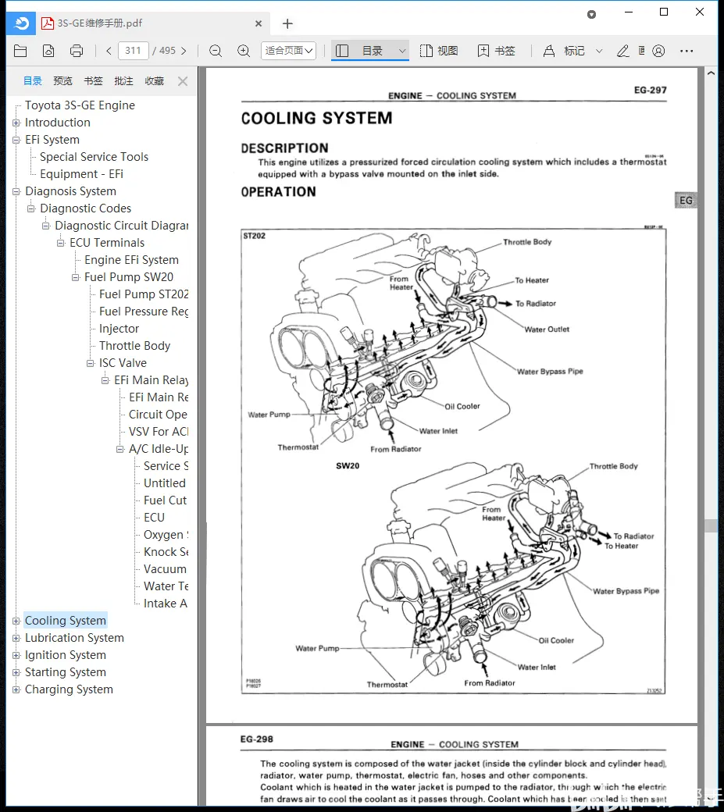Viewport: 724px width, 812px height.
Task: Collapse the Diagnosis System node
Action: pos(16,191)
